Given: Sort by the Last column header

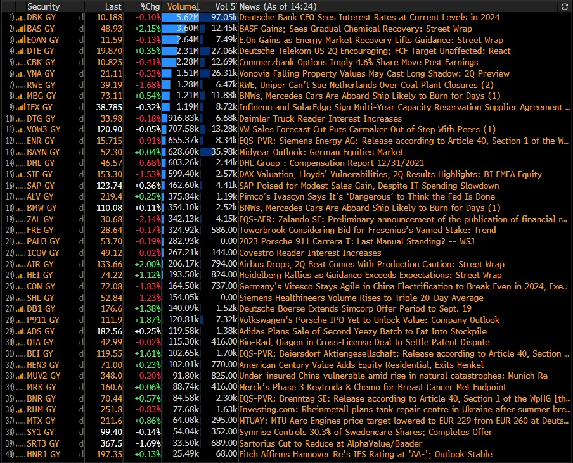Looking at the screenshot, I should [x=113, y=7].
